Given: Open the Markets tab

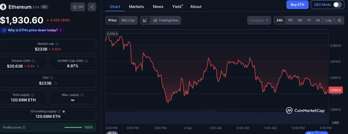Looking at the screenshot, I should pyautogui.click(x=136, y=6).
